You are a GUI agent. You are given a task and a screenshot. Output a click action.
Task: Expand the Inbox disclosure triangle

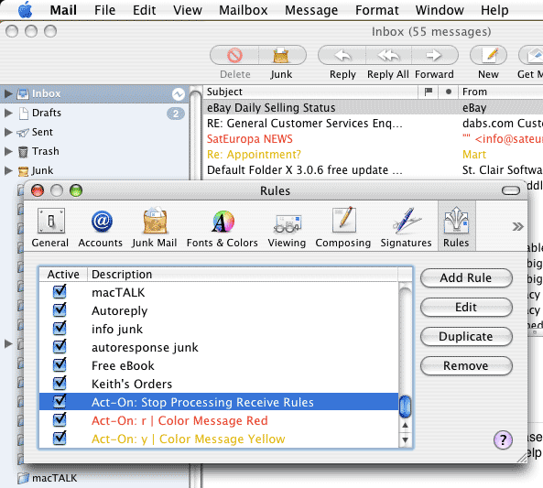[8, 93]
